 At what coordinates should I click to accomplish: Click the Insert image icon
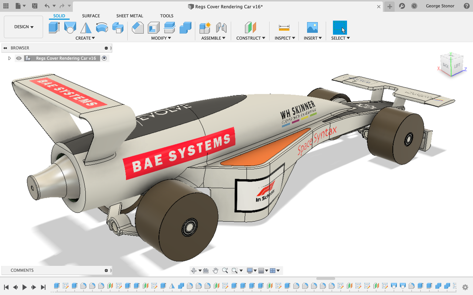[312, 28]
